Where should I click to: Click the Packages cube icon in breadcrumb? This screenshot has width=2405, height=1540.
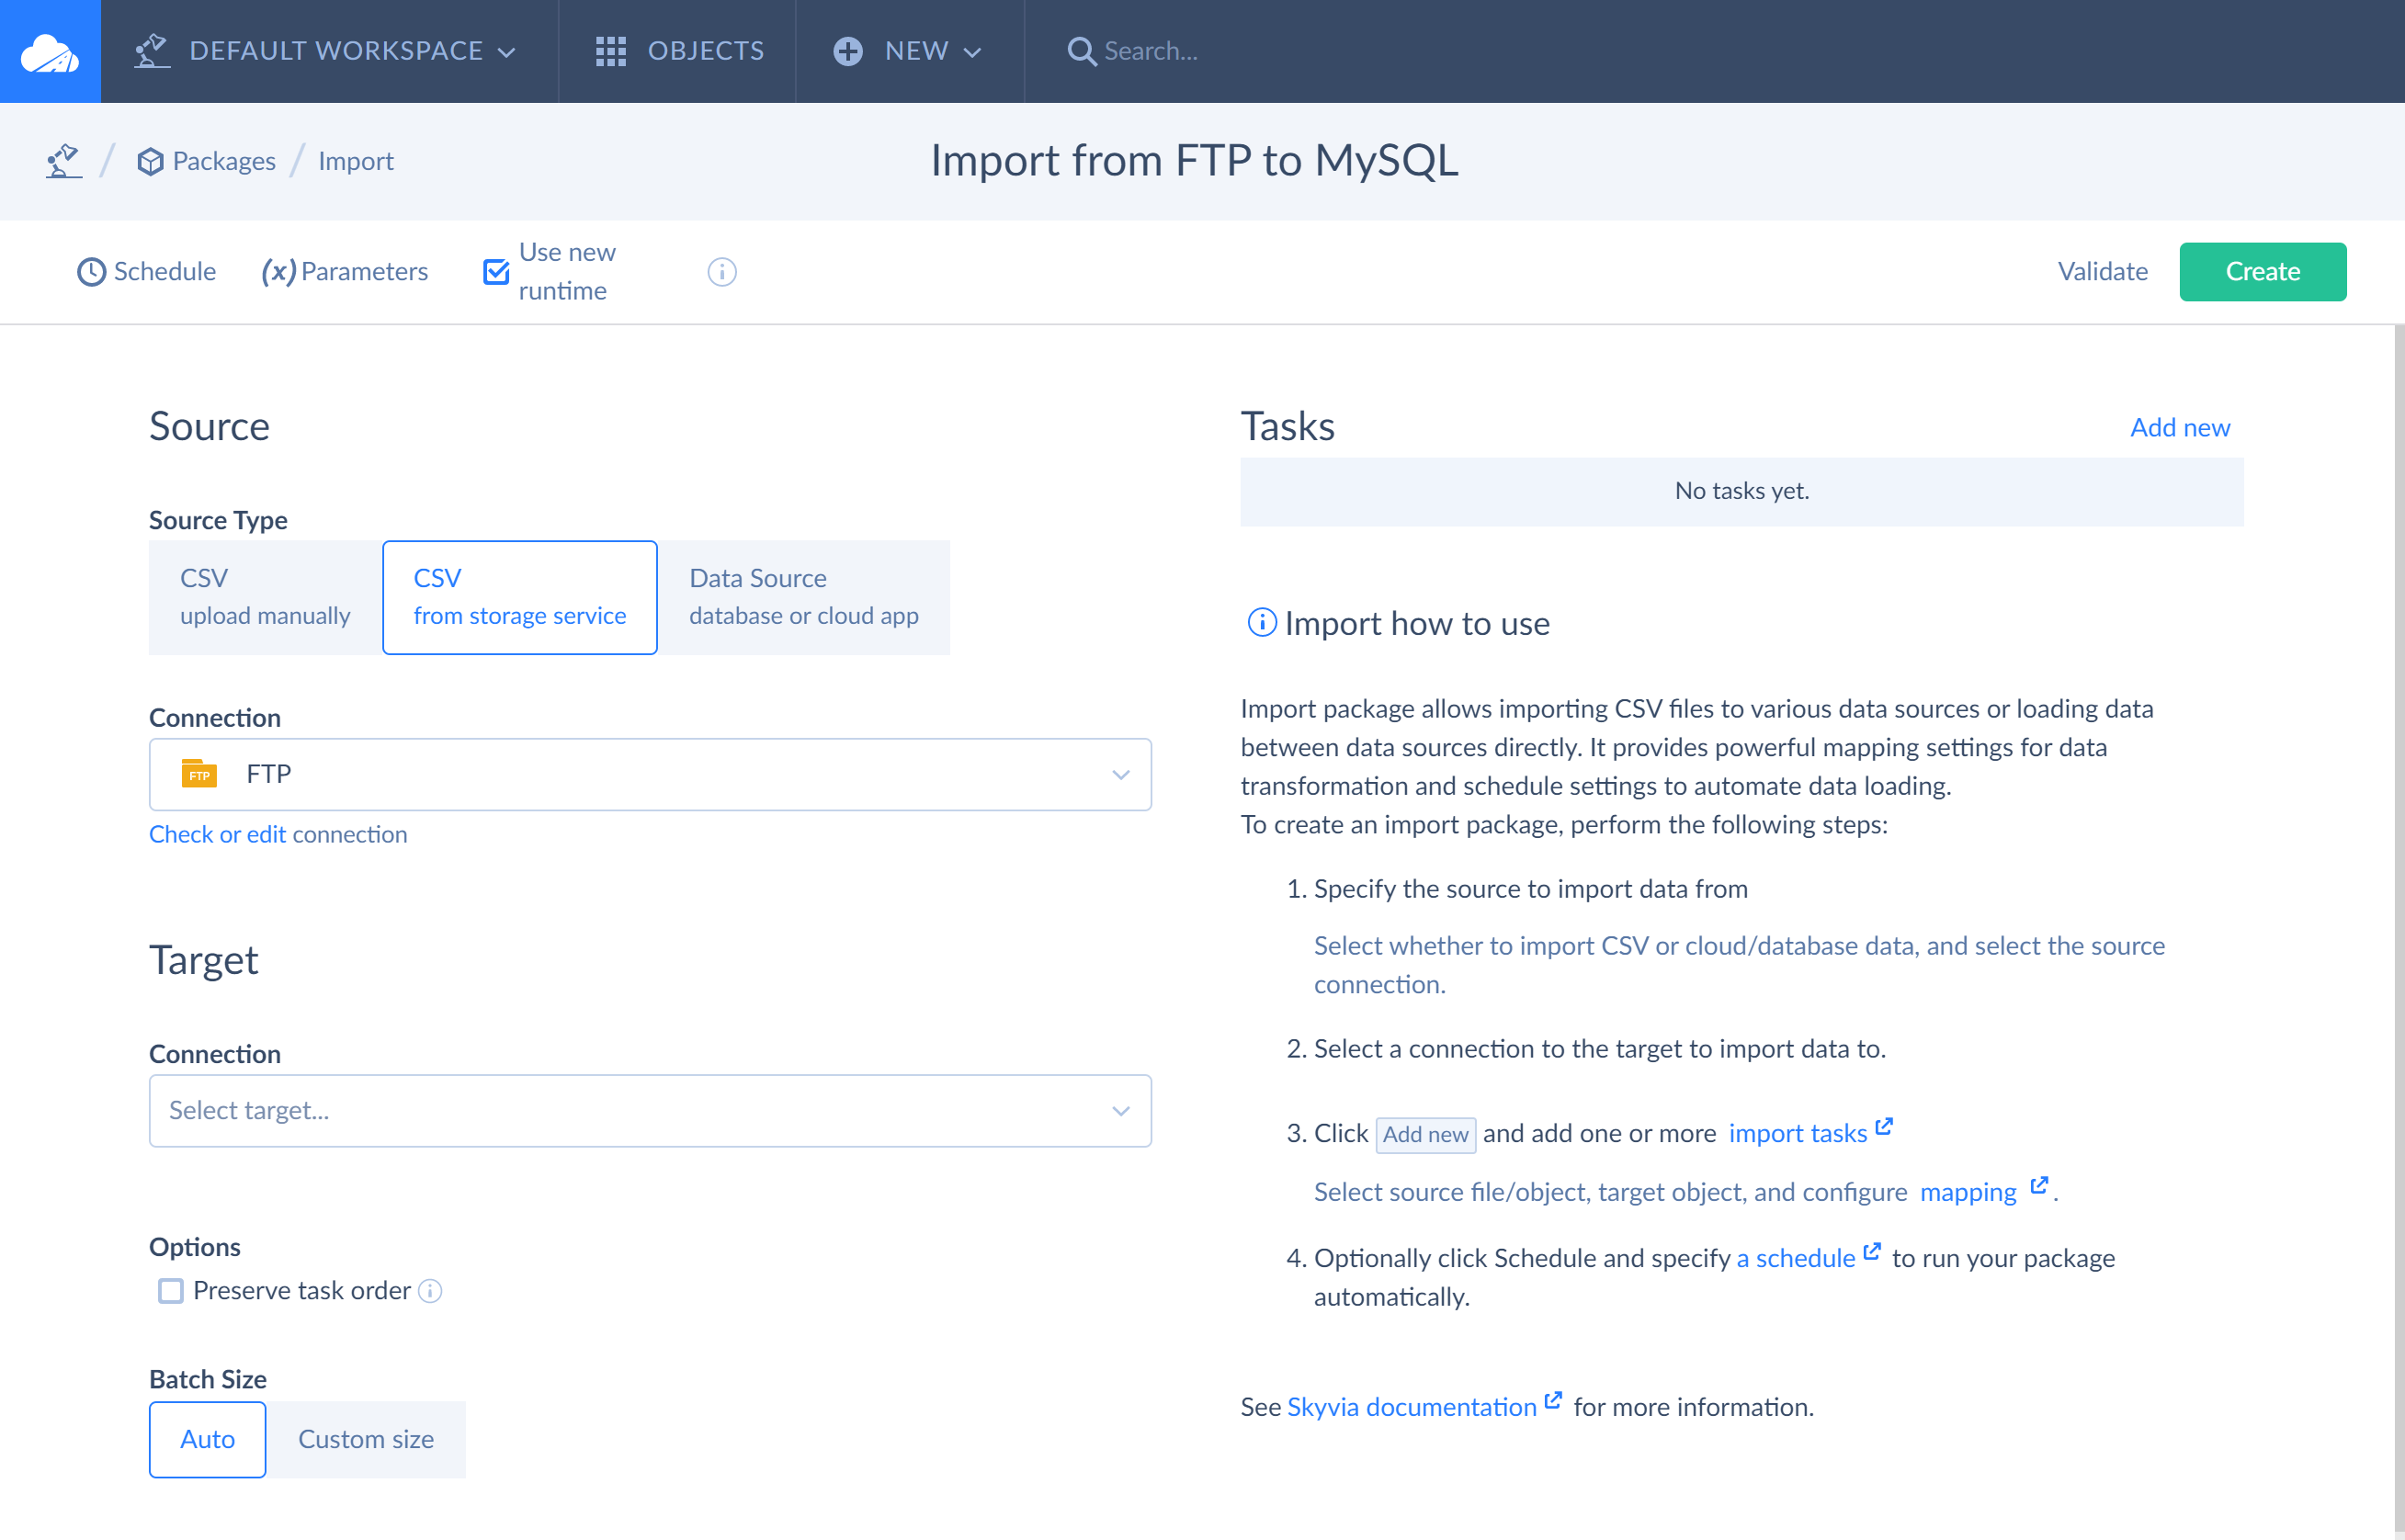tap(150, 162)
